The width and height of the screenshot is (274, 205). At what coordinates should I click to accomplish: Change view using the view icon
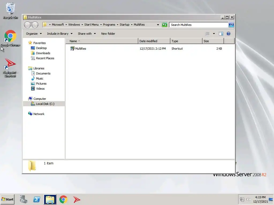point(207,34)
